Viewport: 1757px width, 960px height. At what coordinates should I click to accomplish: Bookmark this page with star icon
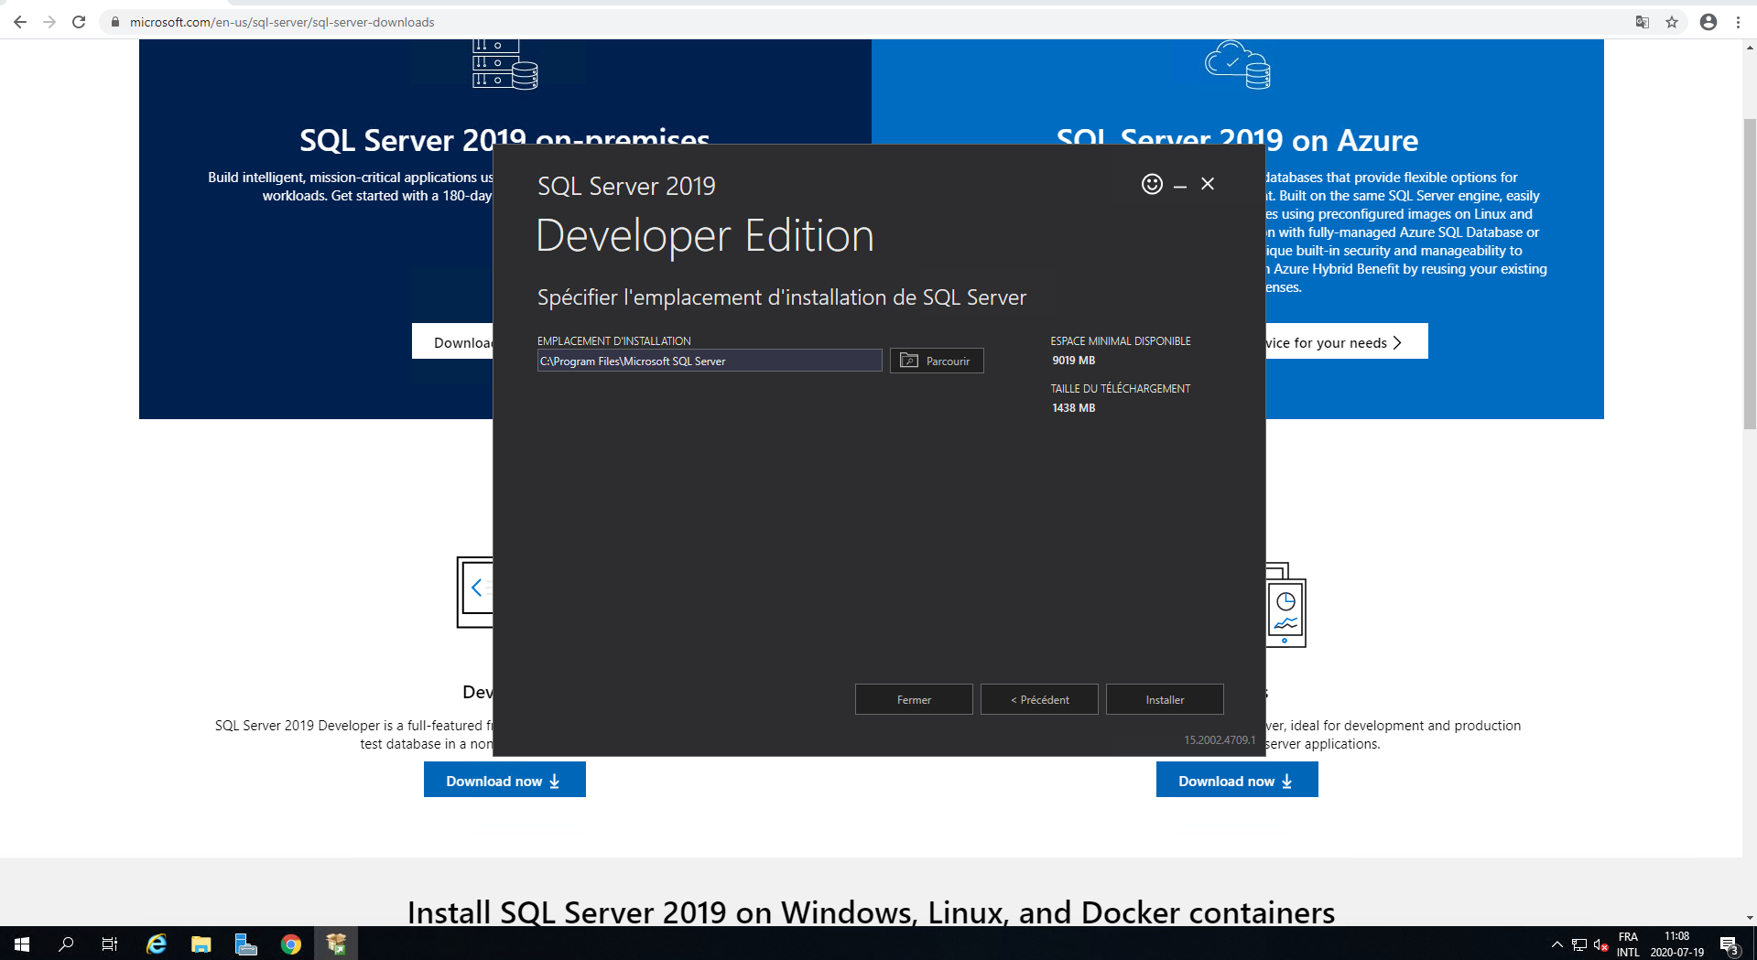pos(1672,22)
